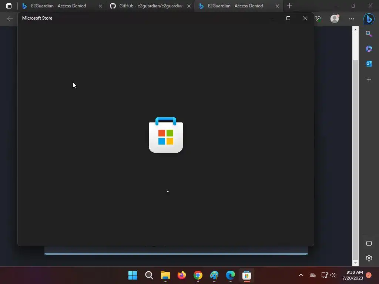Click the scrollbar up arrow in Edge
Screen dimensions: 379x284
coord(355,30)
